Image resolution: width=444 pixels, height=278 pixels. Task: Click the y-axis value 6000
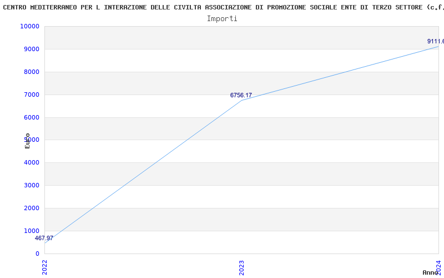point(32,117)
